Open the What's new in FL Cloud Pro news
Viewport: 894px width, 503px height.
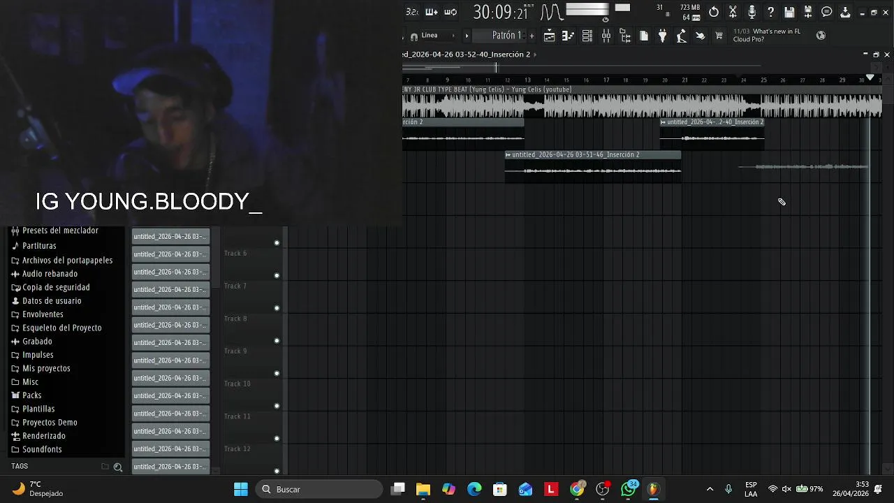tap(767, 35)
